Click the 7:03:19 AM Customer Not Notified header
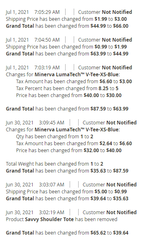Screen dimensions: 156x246 (69, 68)
